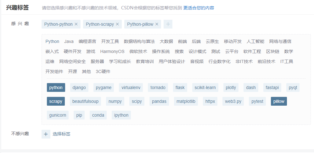The image size is (314, 153).
Task: Enable the pyqt tag
Action: [x=293, y=87]
